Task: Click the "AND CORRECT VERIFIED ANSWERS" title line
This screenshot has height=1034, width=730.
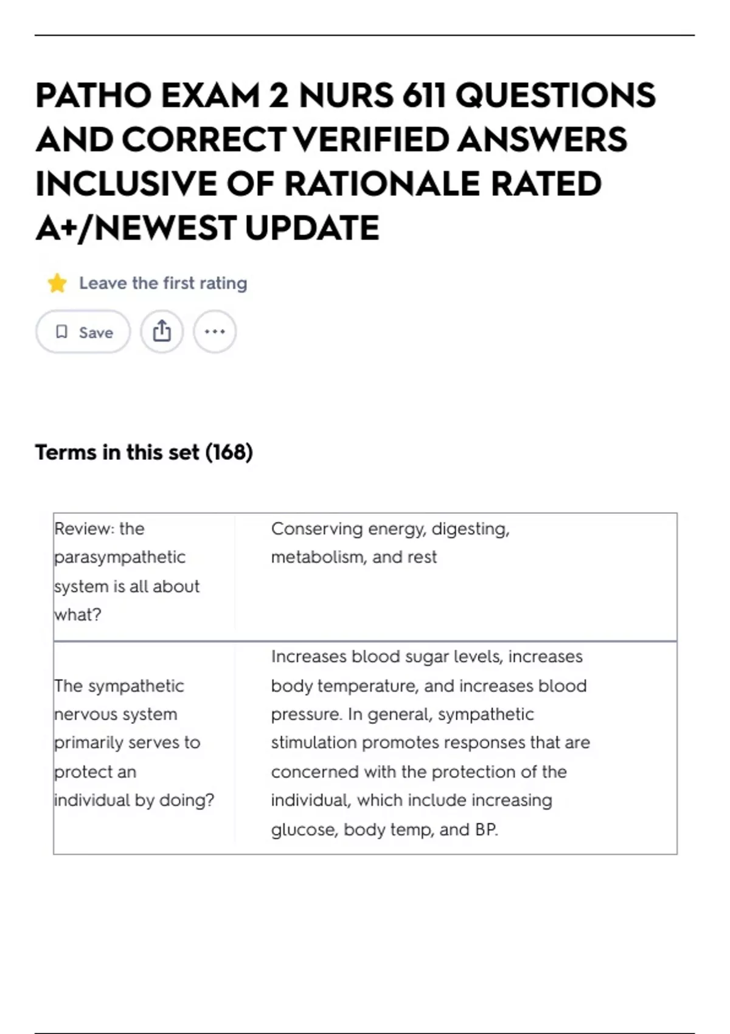Action: pos(331,140)
